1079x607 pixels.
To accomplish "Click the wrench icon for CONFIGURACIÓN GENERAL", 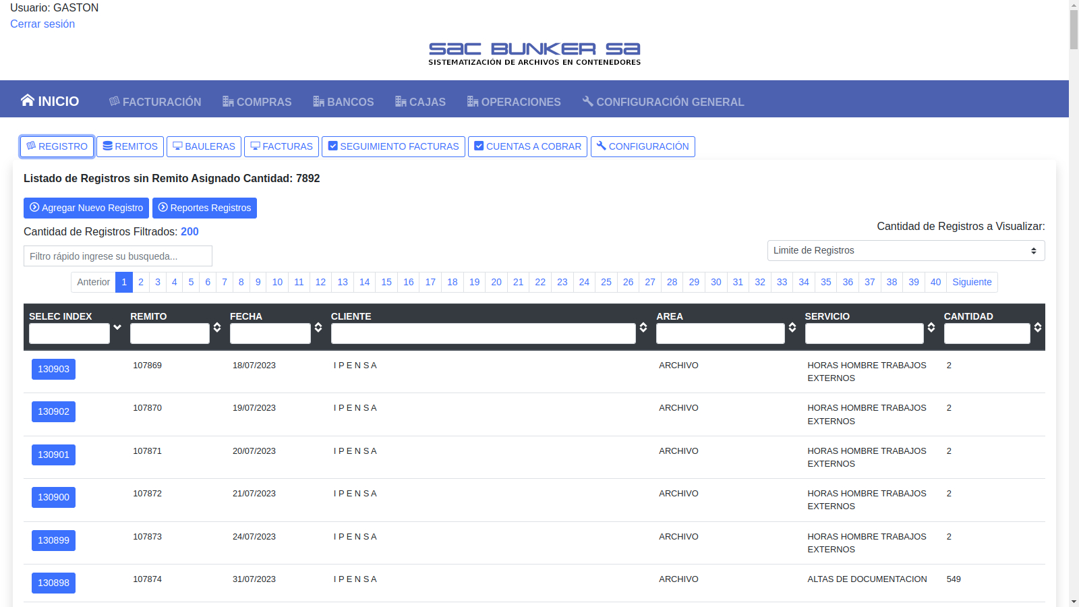I will [x=588, y=101].
